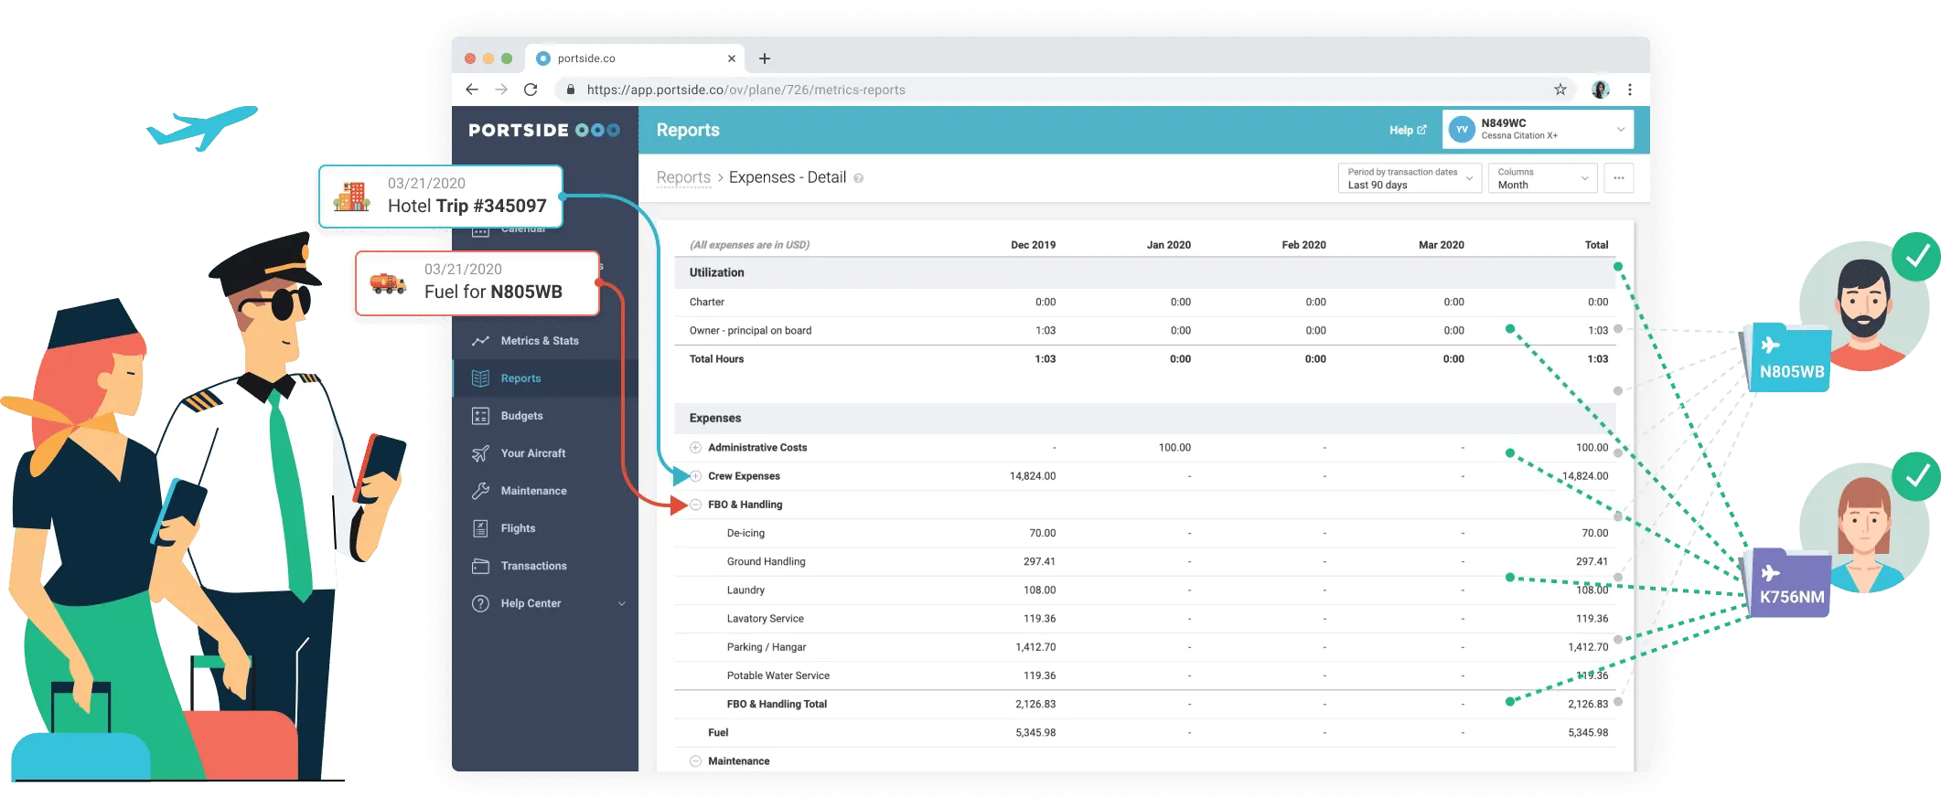Click the Maintenance wrench icon
1941x808 pixels.
point(480,491)
